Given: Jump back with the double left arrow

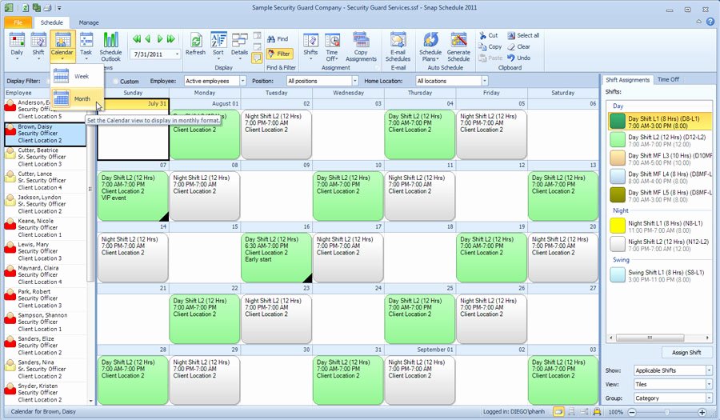Looking at the screenshot, I should point(137,39).
